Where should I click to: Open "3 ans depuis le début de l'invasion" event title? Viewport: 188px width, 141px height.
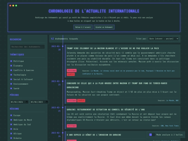tap(94, 135)
